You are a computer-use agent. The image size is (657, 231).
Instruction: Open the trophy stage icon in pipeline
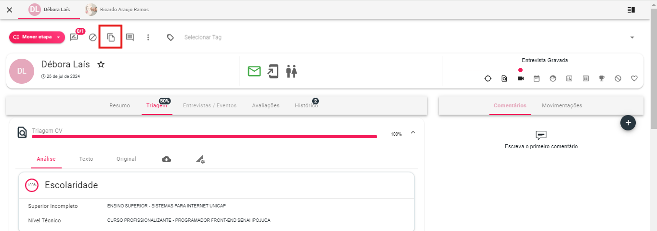point(602,78)
